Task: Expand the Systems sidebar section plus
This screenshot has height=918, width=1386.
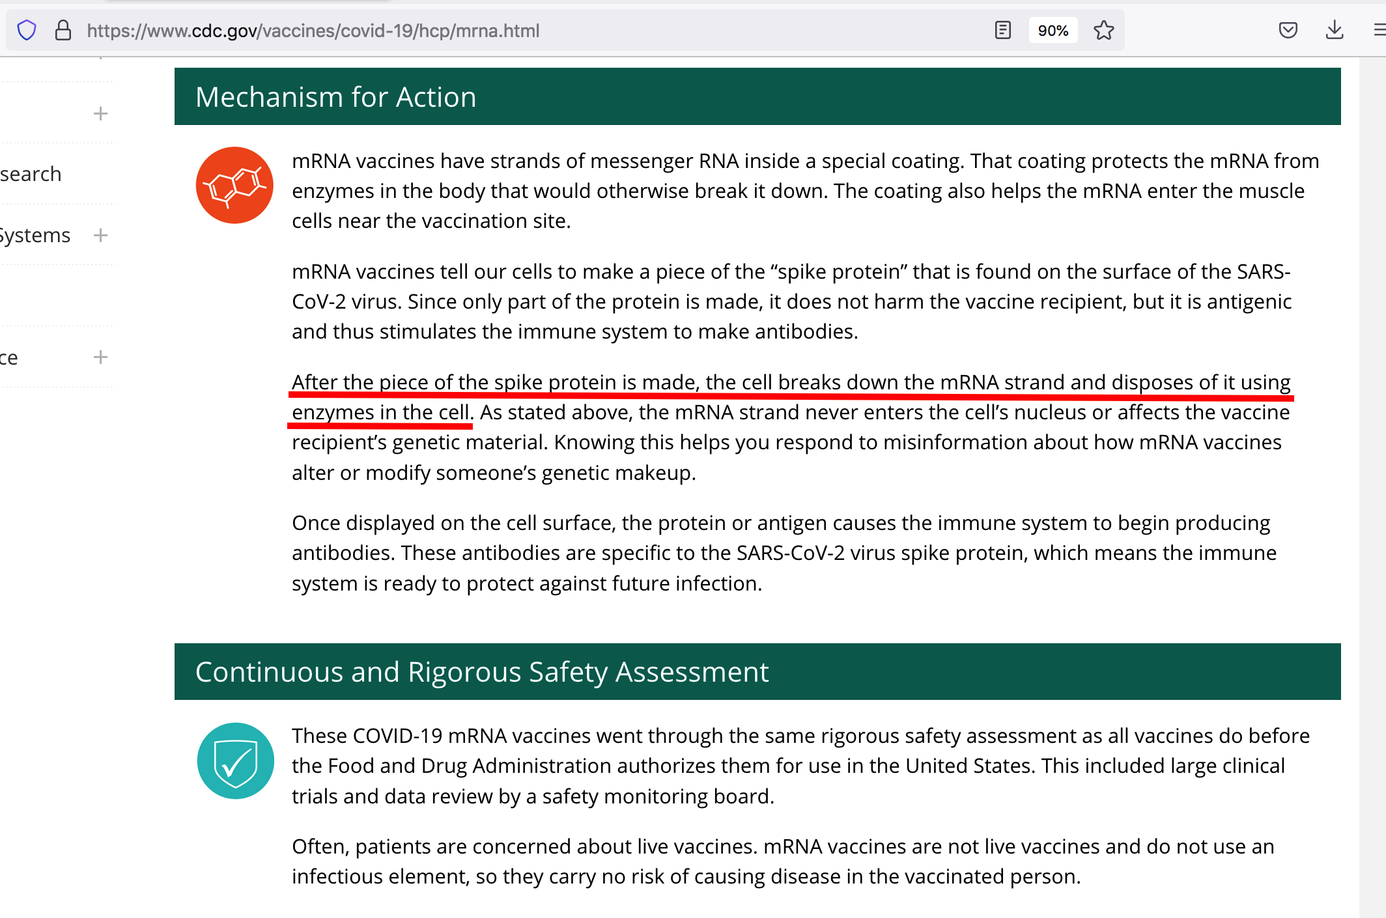Action: tap(100, 235)
